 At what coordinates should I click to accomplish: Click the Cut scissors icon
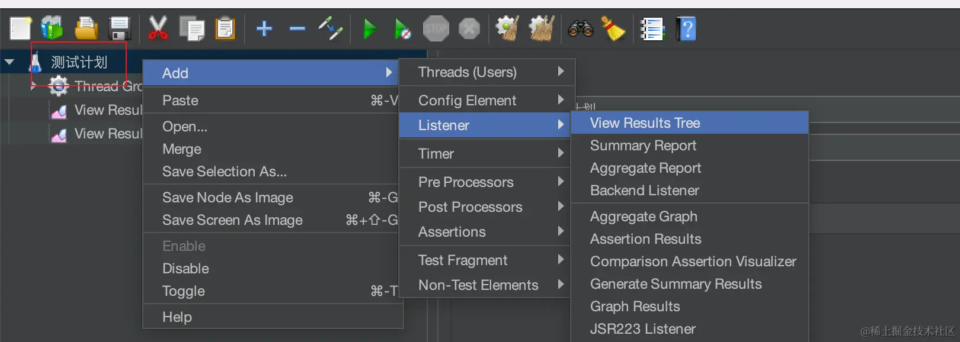coord(158,28)
